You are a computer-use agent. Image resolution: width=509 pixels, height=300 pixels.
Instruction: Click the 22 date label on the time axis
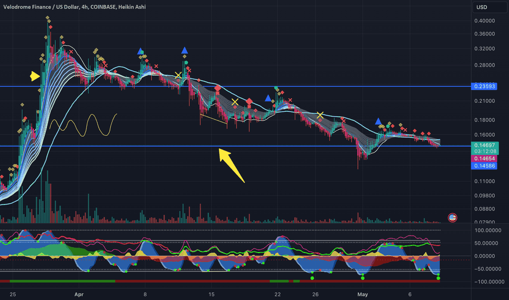(x=277, y=295)
